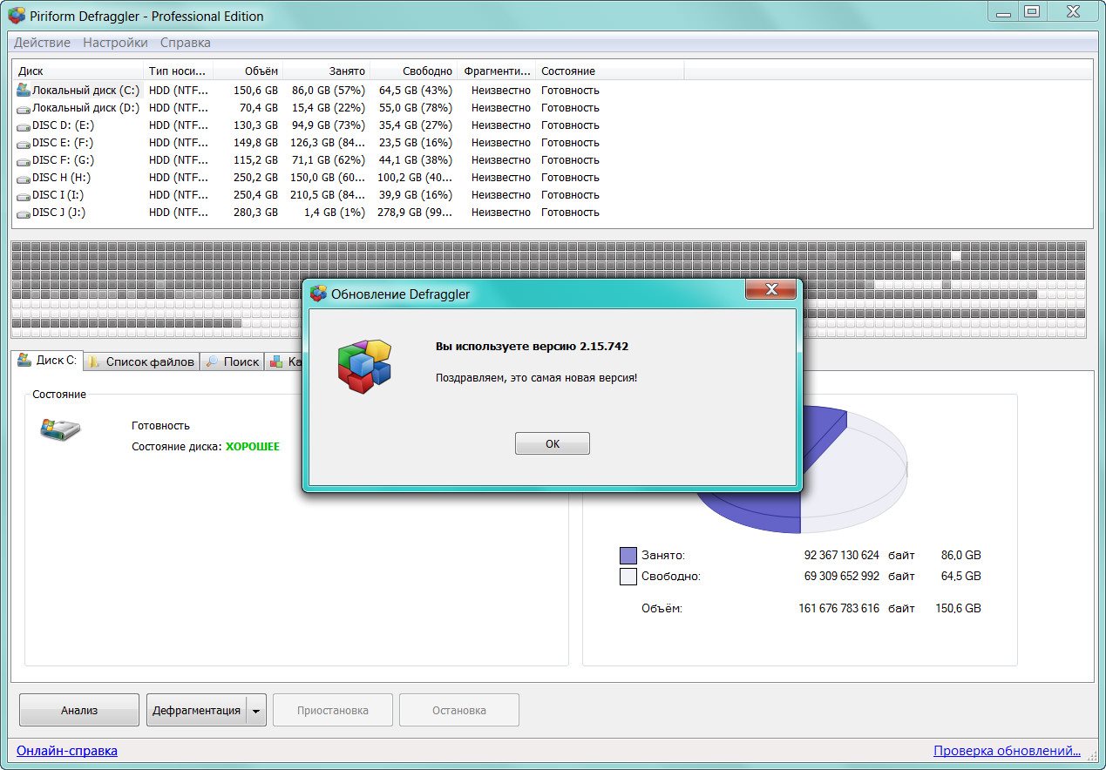
Task: Click the Остановка button
Action: point(459,711)
